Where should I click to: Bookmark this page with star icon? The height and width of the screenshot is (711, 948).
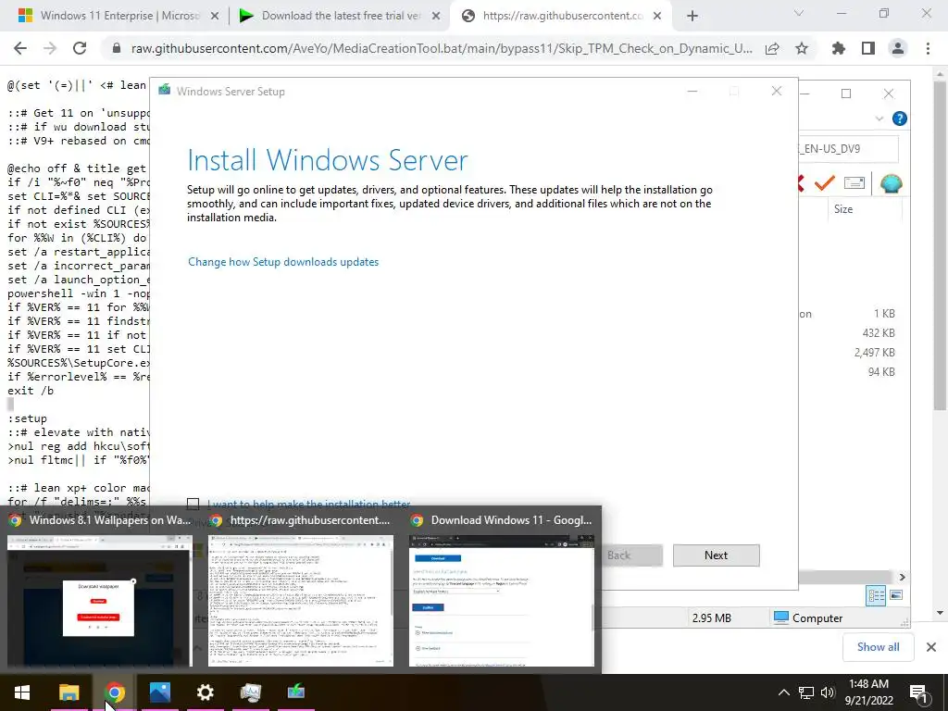pos(802,48)
